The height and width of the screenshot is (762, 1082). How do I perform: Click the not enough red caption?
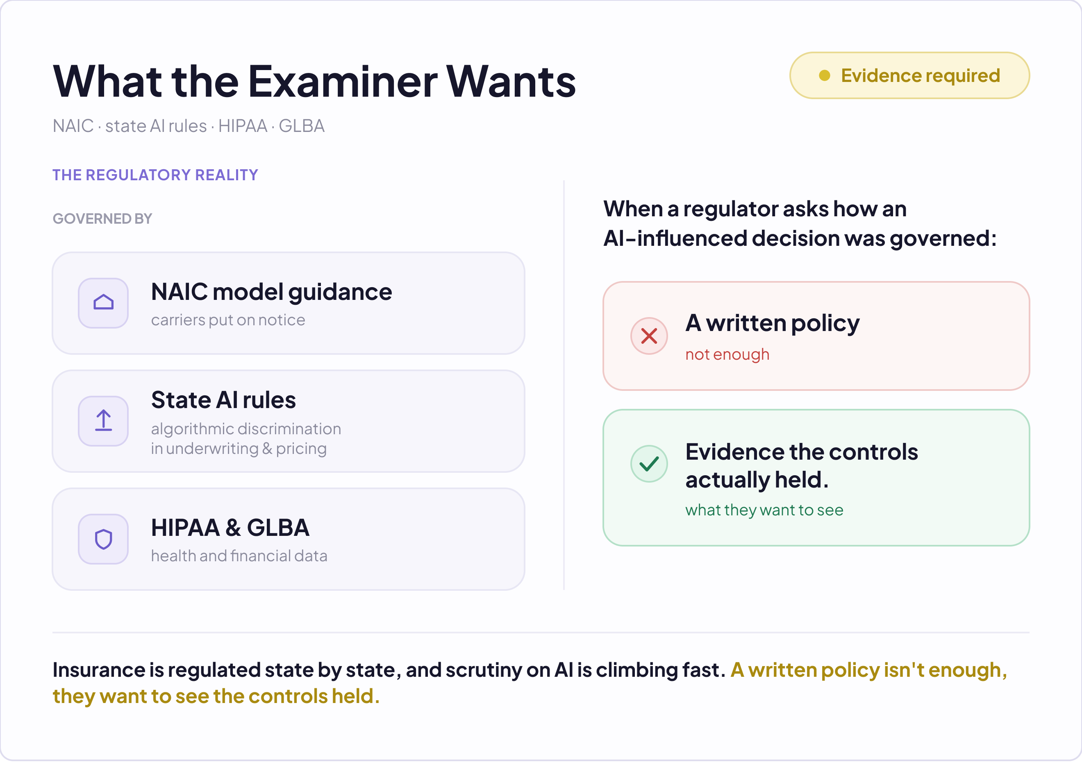point(727,354)
